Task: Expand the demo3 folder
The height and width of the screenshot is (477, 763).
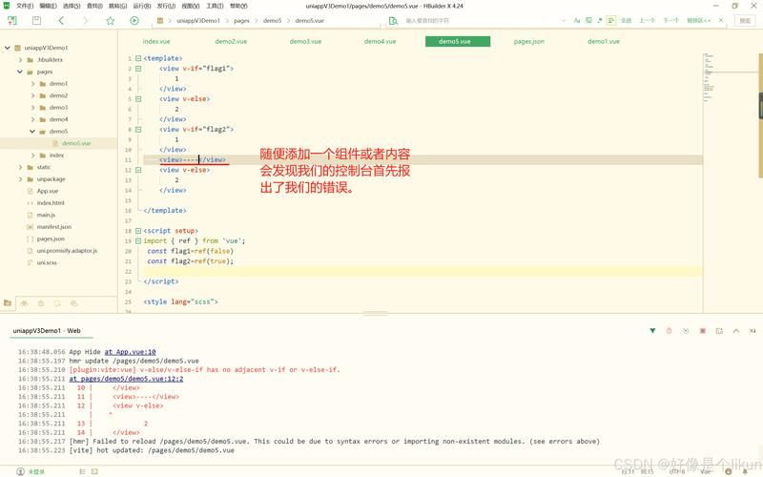Action: tap(33, 108)
